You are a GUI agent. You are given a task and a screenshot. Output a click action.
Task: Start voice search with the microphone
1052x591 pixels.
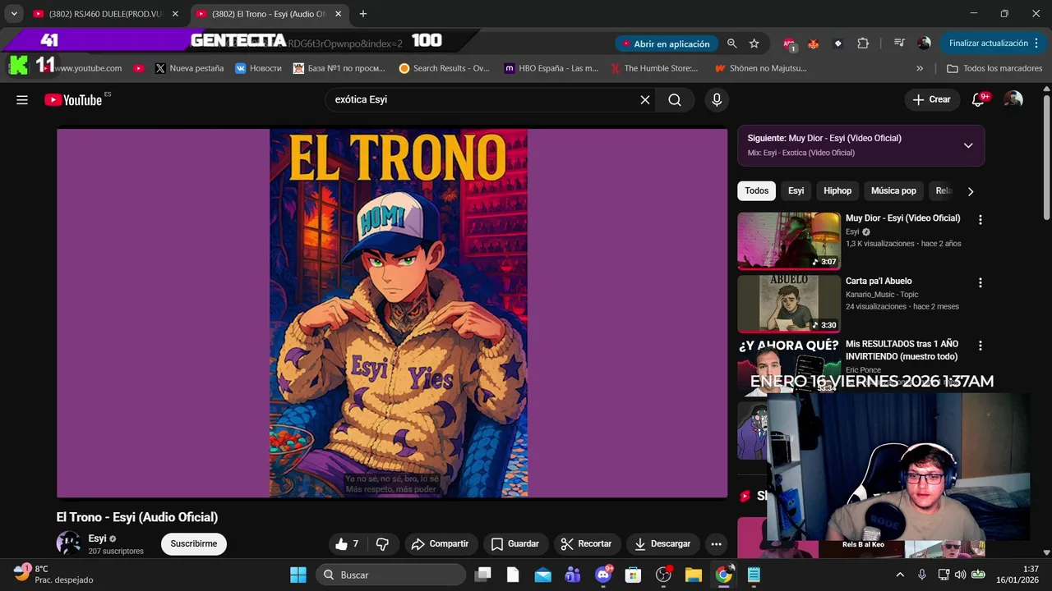[717, 99]
